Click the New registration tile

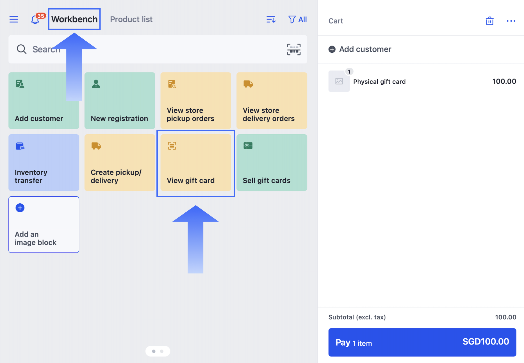pos(120,101)
